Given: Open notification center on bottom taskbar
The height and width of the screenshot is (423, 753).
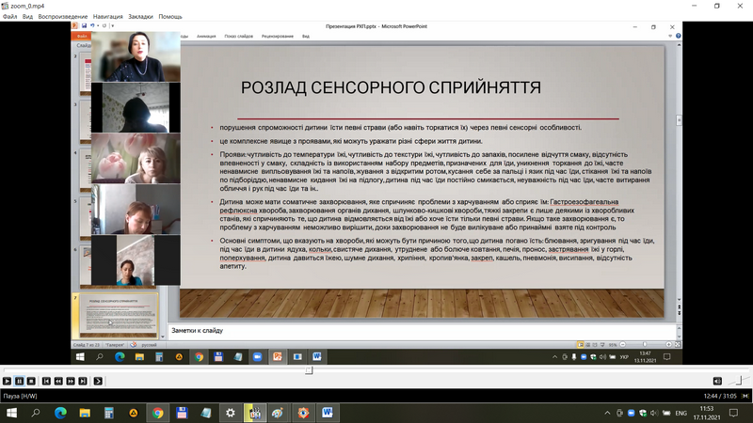Looking at the screenshot, I should [733, 413].
